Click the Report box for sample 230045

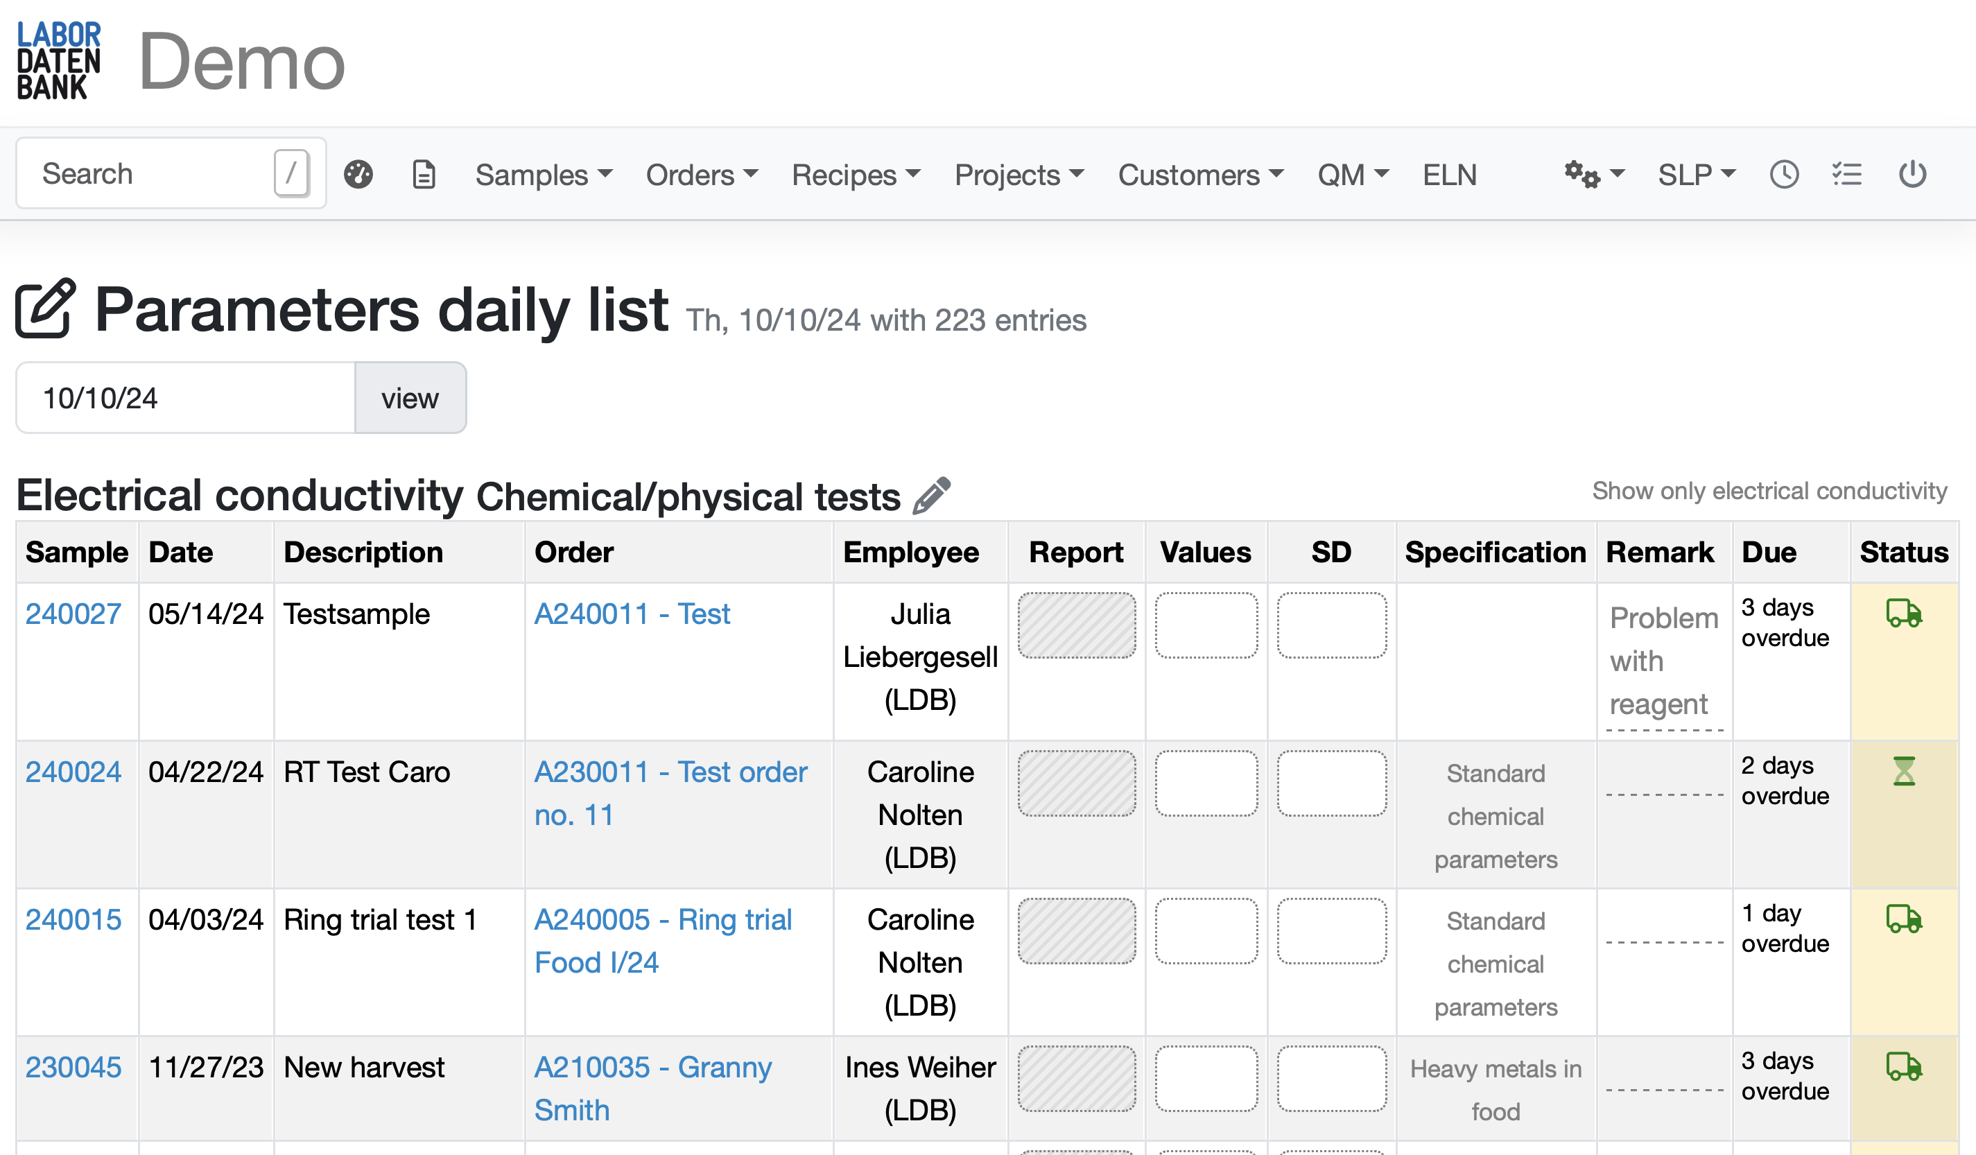tap(1076, 1078)
